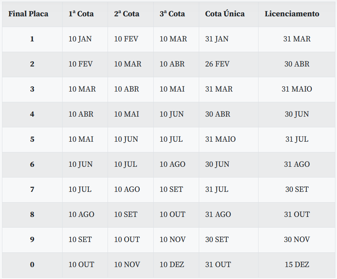Select the 15 DEZ cell
337x279 pixels.
click(x=297, y=265)
